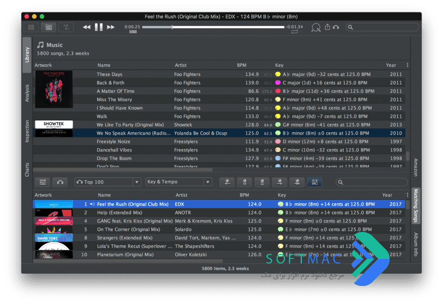The image size is (443, 304).
Task: Click the equals-sign disc button in lower toolbar
Action: pyautogui.click(x=262, y=182)
